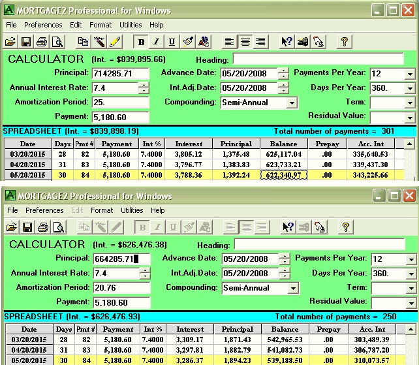Toggle Bold formatting in the upper window toolbar
This screenshot has width=419, height=365.
[141, 42]
